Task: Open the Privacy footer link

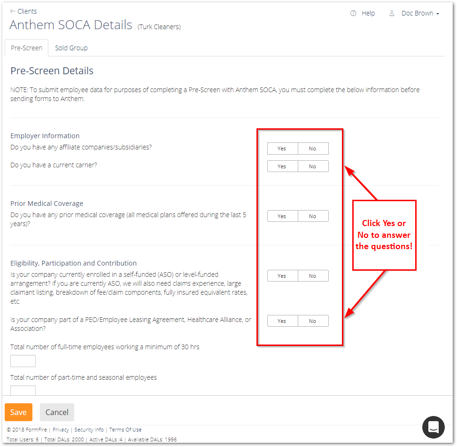Action: click(61, 430)
